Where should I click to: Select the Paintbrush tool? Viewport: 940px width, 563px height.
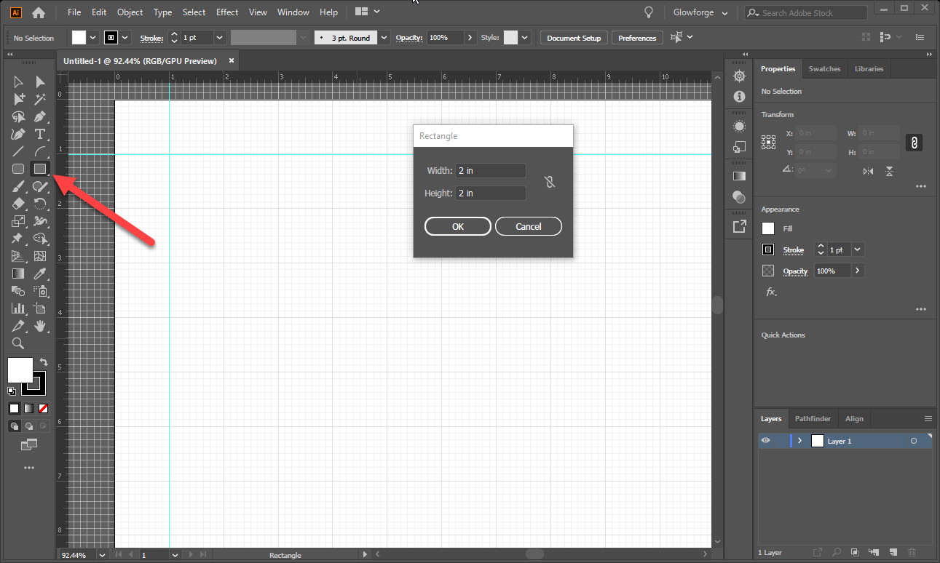(19, 186)
